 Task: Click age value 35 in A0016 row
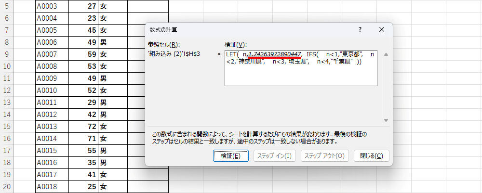pyautogui.click(x=83, y=163)
